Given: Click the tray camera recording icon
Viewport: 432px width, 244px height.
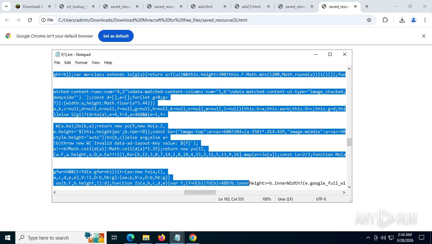Looking at the screenshot, I should [376, 238].
